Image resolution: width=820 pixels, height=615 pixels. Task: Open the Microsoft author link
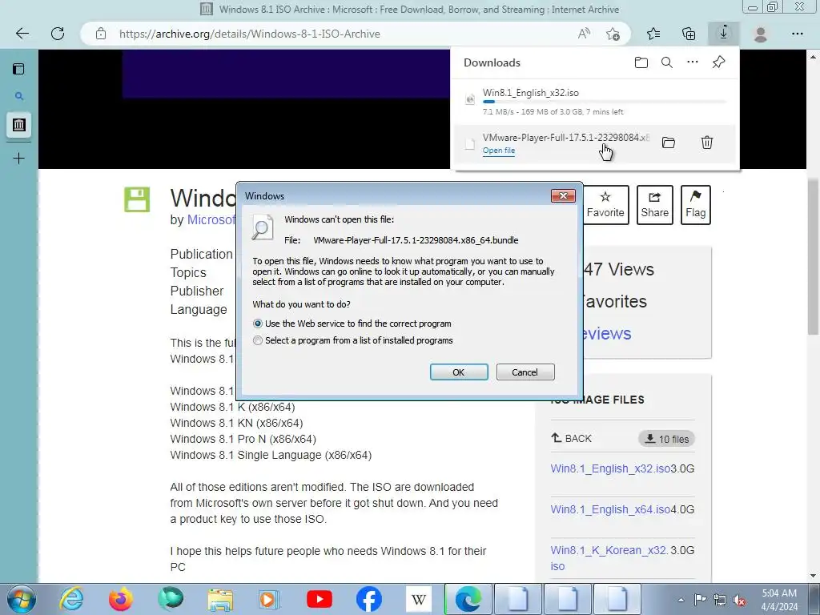coord(211,219)
